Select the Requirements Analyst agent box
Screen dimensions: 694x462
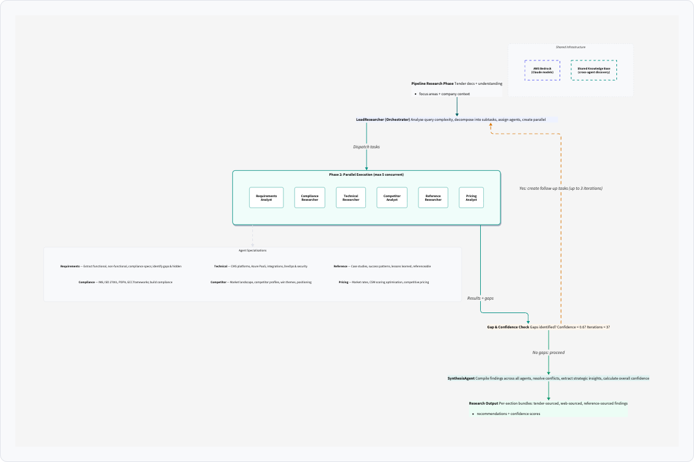click(x=266, y=198)
